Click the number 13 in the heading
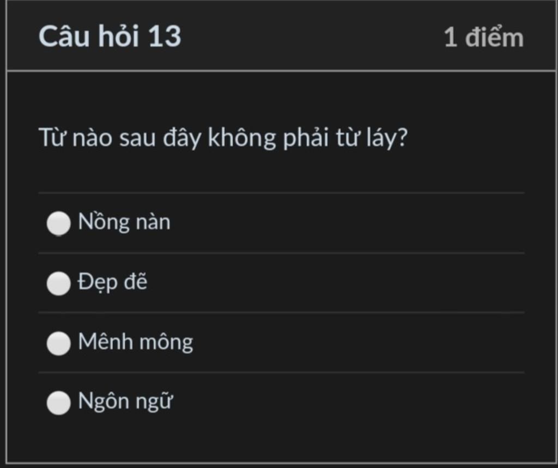This screenshot has height=468, width=558. [x=164, y=37]
